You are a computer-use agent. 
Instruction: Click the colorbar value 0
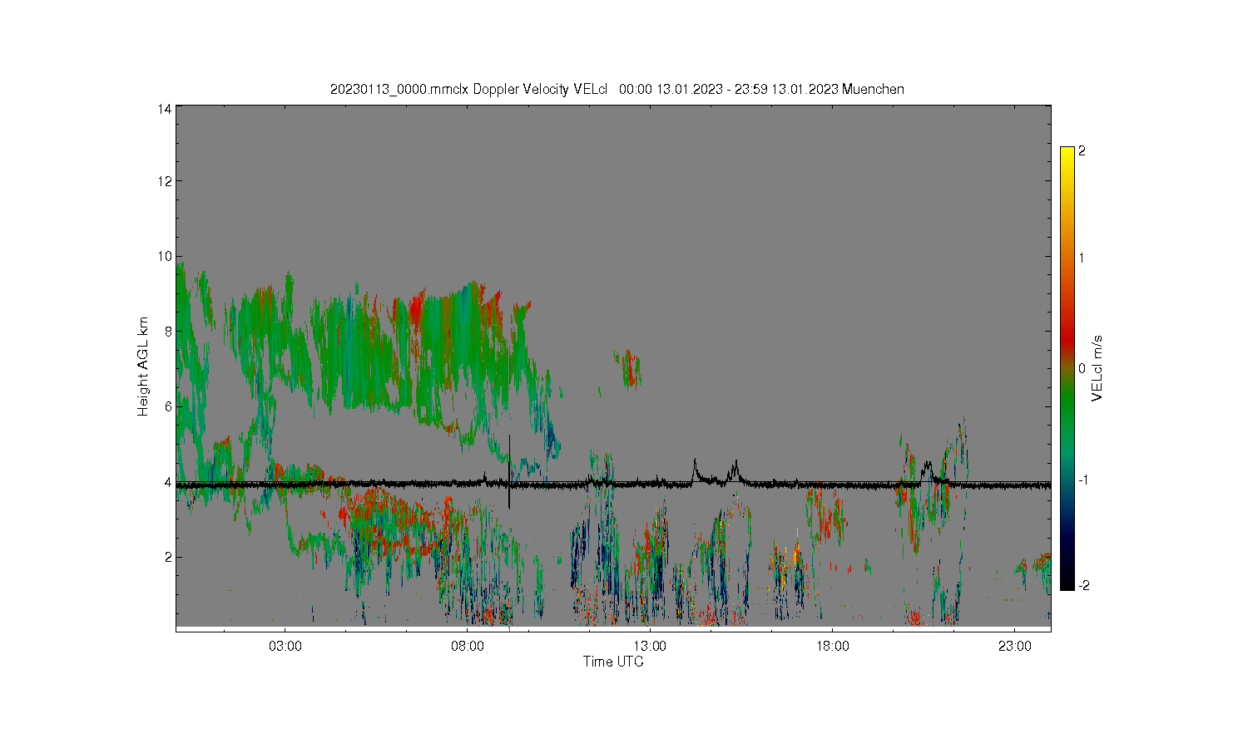(x=1082, y=368)
